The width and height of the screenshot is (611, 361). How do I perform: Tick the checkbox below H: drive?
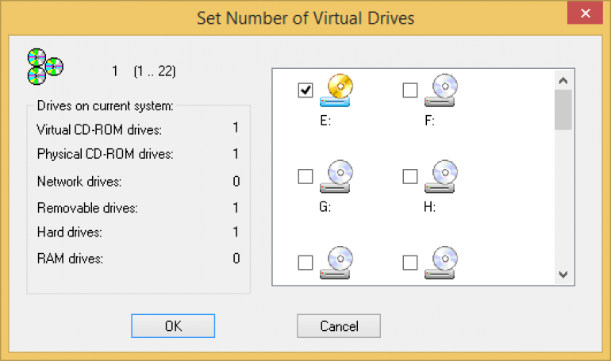tap(410, 263)
